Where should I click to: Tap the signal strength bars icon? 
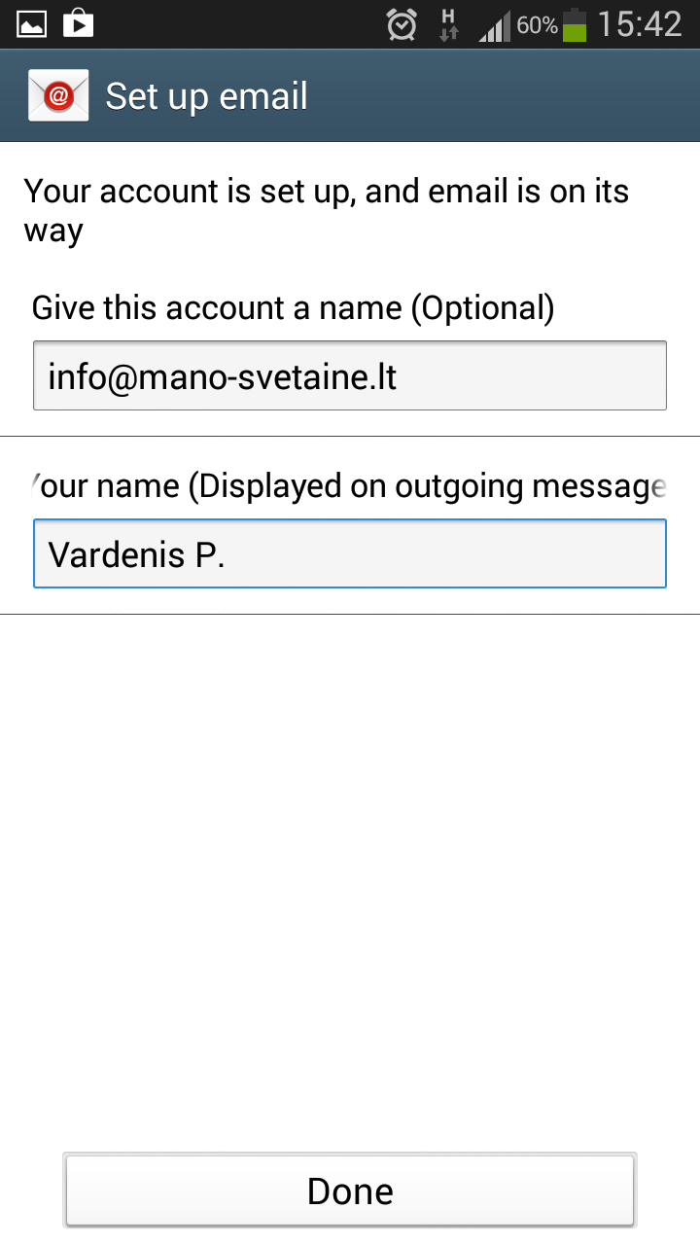point(494,27)
